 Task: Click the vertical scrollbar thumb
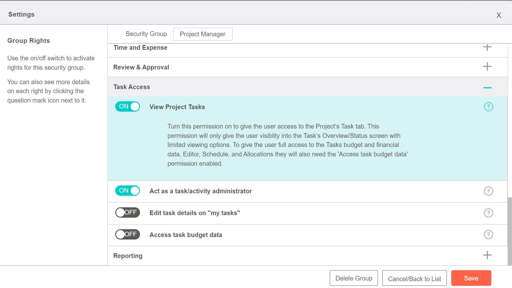tap(510, 231)
